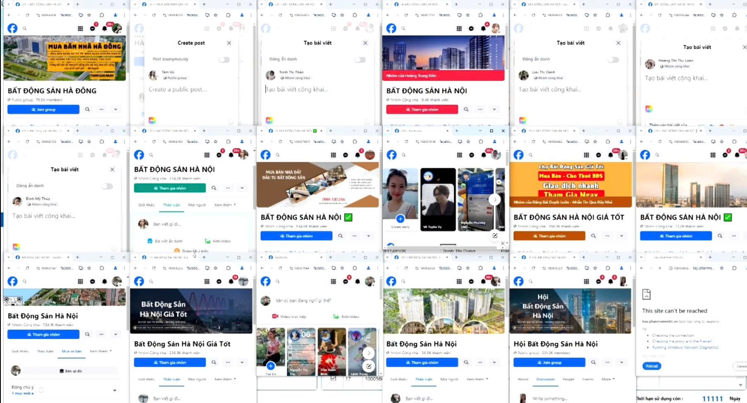
Task: Click the search icon beside Join group in Hội window
Action: pyautogui.click(x=593, y=362)
